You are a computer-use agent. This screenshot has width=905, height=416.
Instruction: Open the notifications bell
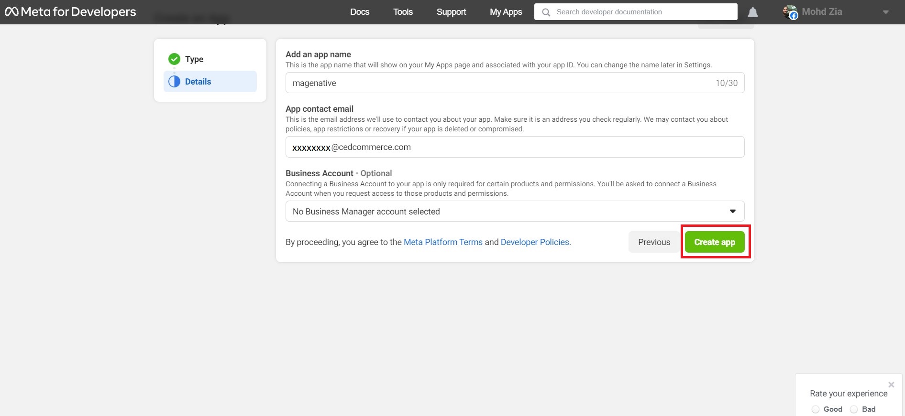tap(752, 12)
